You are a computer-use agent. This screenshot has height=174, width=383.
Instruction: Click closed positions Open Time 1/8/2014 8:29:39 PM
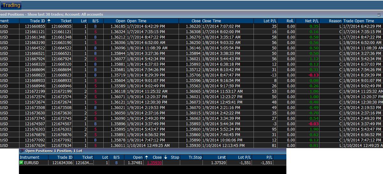pos(146,75)
